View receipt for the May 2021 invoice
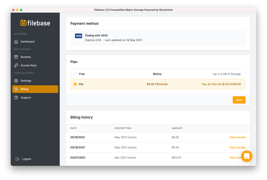Screen dimensions: 267x180 [x=237, y=137]
